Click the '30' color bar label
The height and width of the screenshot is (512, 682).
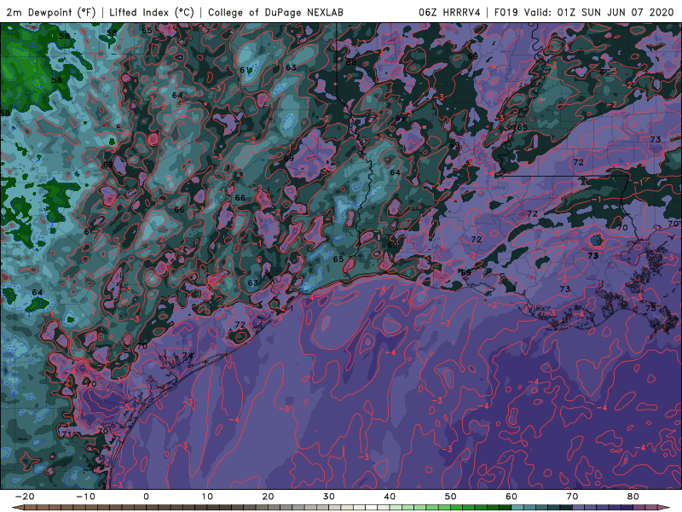[329, 497]
